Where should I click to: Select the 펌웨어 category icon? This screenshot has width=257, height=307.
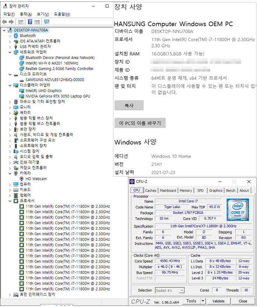(x=16, y=195)
